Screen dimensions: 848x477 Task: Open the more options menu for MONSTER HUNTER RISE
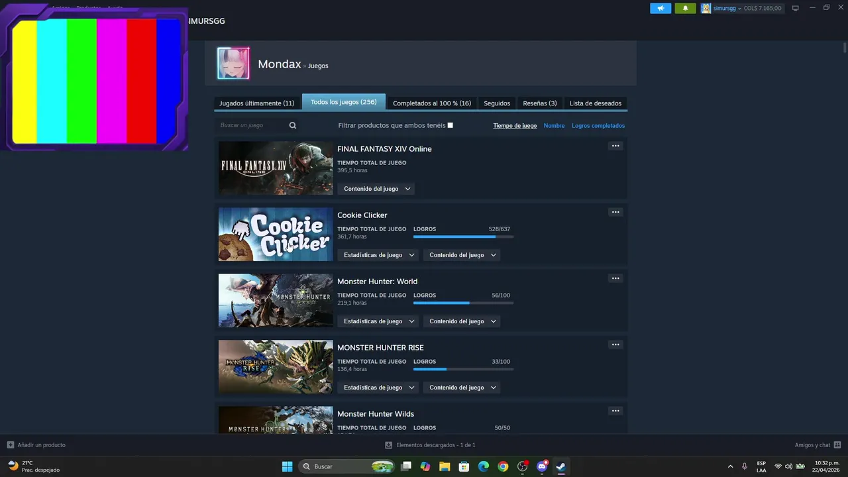pos(615,344)
